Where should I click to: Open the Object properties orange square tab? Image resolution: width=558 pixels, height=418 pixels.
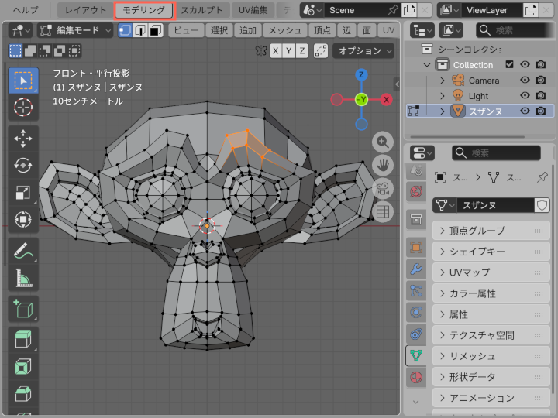pos(416,247)
